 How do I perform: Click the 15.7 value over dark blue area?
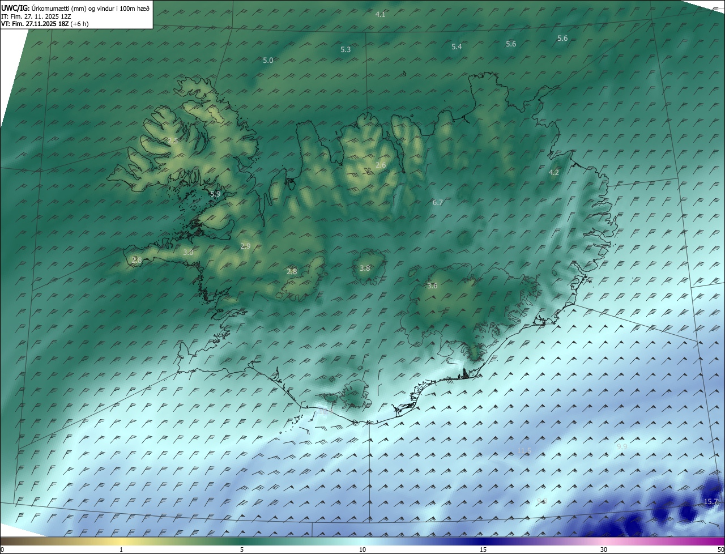coord(710,502)
